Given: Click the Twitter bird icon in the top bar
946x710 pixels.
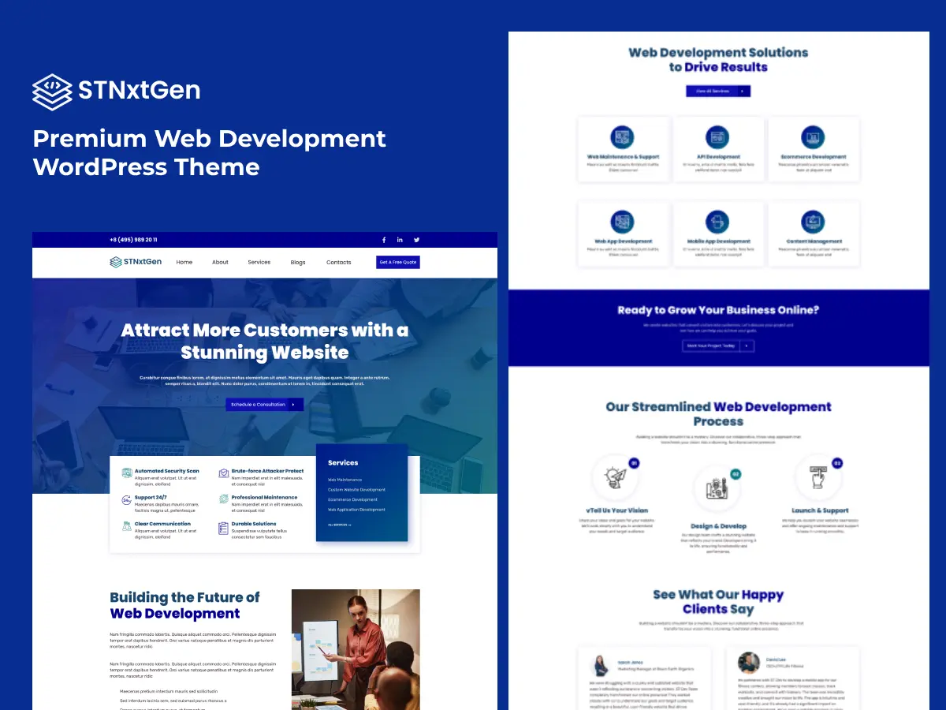Looking at the screenshot, I should tap(416, 240).
